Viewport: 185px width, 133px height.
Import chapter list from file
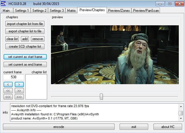[x=25, y=24]
